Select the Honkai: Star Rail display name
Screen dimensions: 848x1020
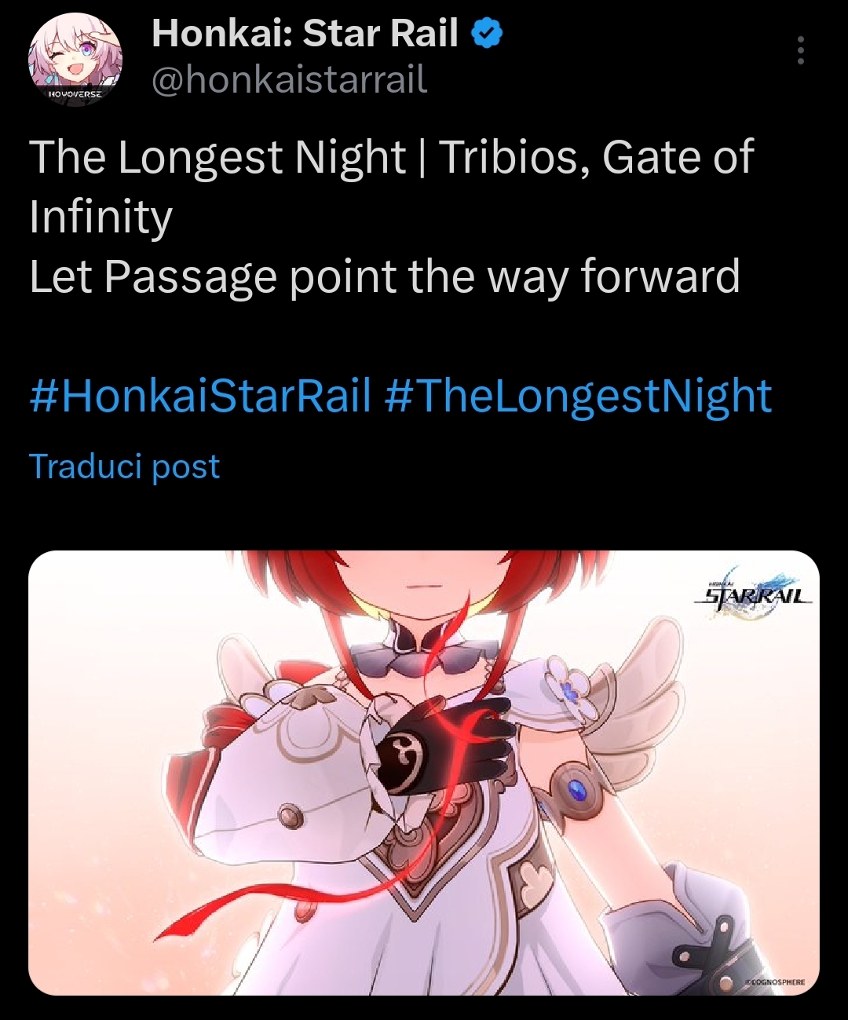tap(305, 33)
